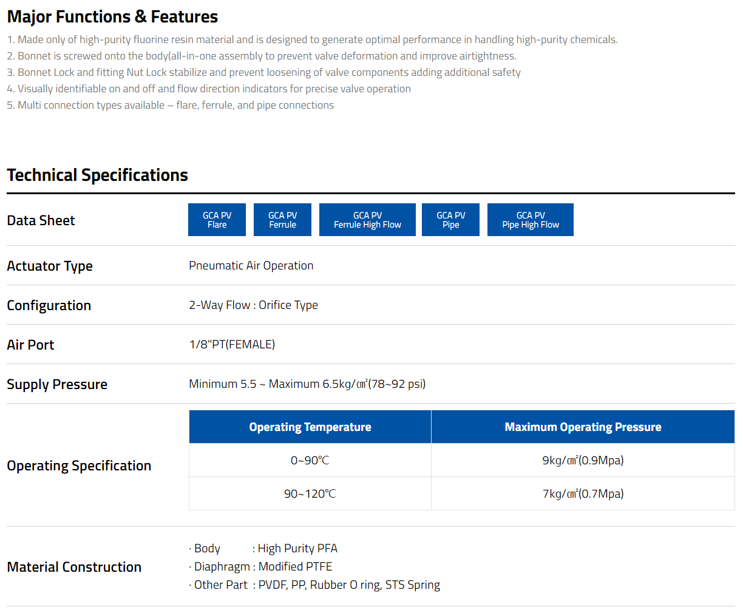This screenshot has width=743, height=613.
Task: Click the Technical Specifications heading
Action: 97,175
